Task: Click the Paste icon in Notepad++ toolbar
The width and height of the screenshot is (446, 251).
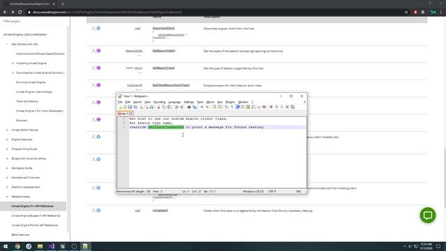Action: coord(169,107)
